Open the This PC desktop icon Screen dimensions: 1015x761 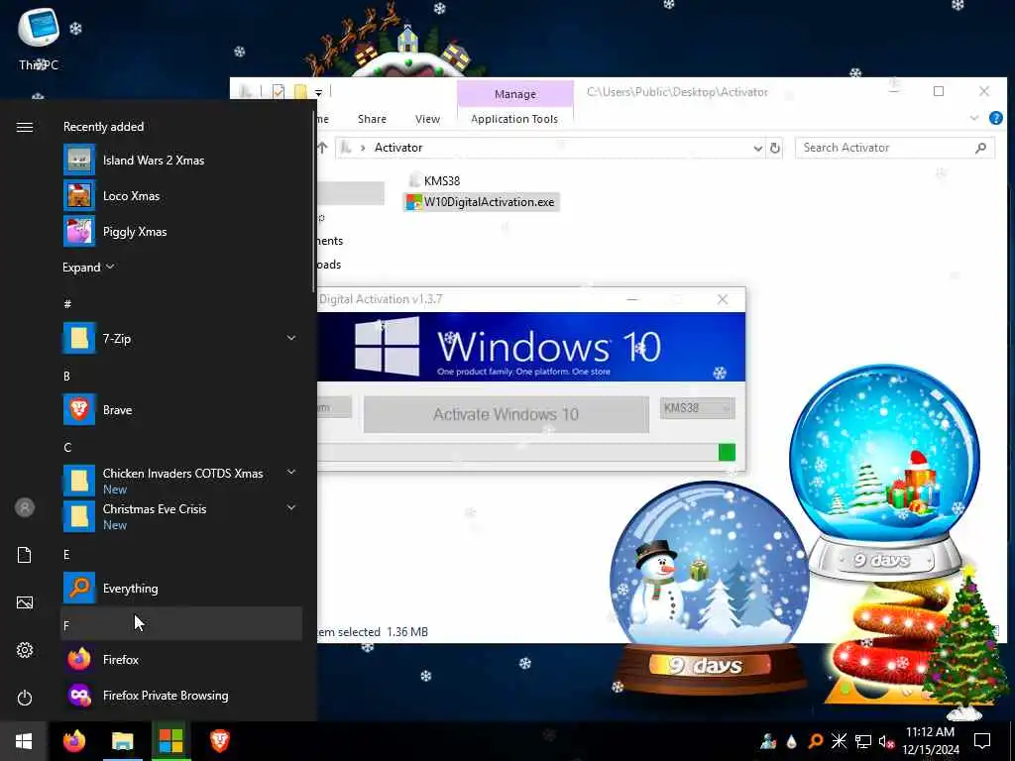(39, 39)
